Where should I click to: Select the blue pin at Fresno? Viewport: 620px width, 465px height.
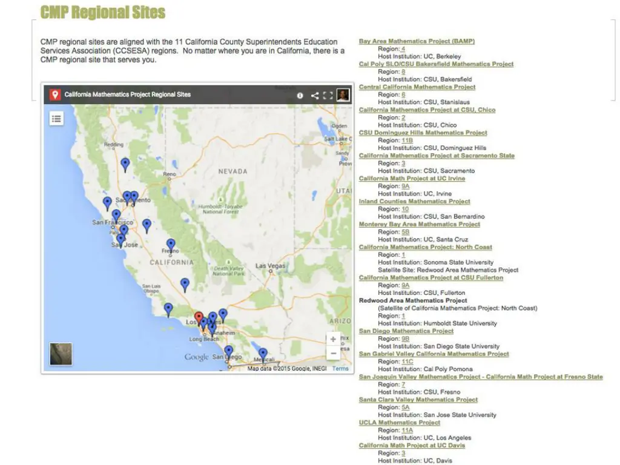click(171, 246)
